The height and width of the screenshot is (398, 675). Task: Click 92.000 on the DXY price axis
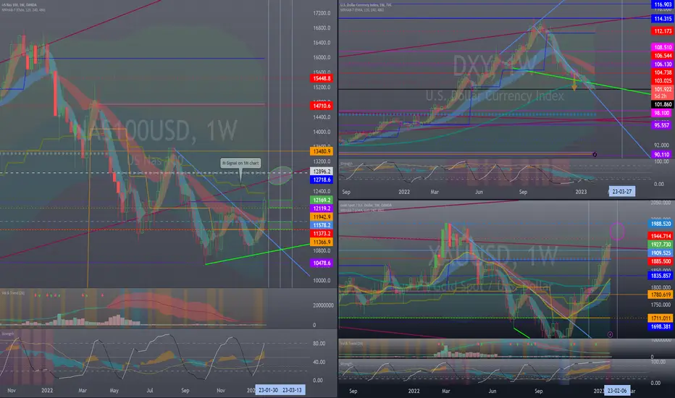tap(662, 145)
